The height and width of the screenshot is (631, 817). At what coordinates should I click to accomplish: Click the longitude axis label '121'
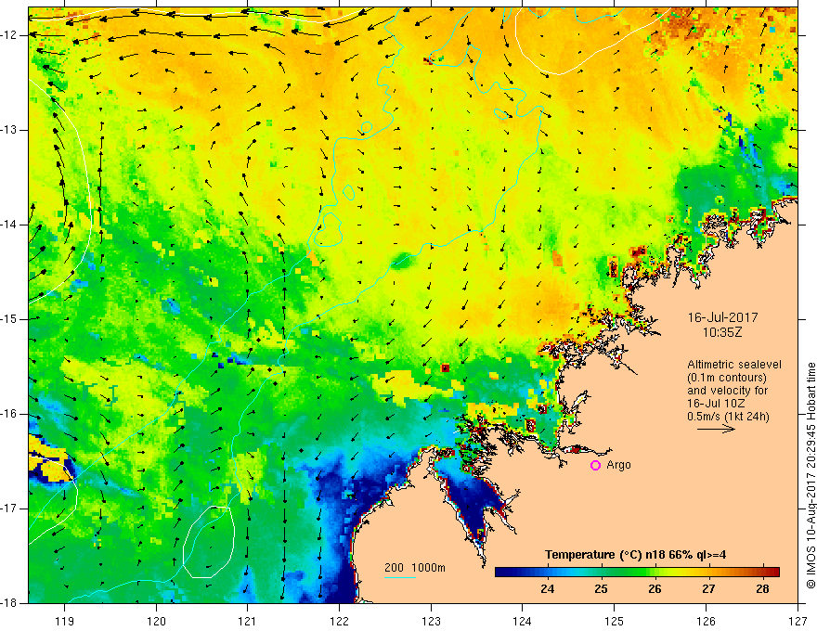[x=248, y=621]
